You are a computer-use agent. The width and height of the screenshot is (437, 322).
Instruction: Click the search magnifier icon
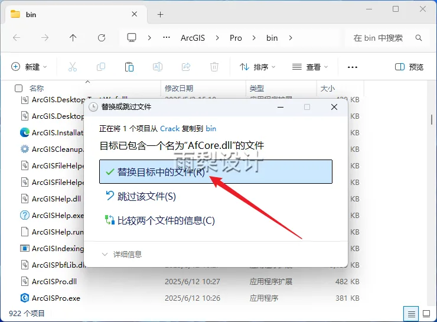(x=418, y=38)
